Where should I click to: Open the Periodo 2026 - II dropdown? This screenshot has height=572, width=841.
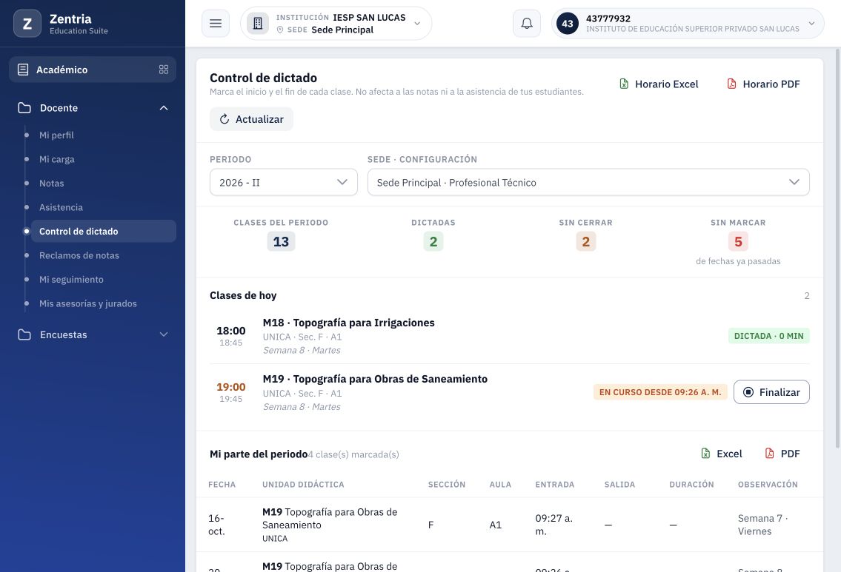pyautogui.click(x=284, y=182)
